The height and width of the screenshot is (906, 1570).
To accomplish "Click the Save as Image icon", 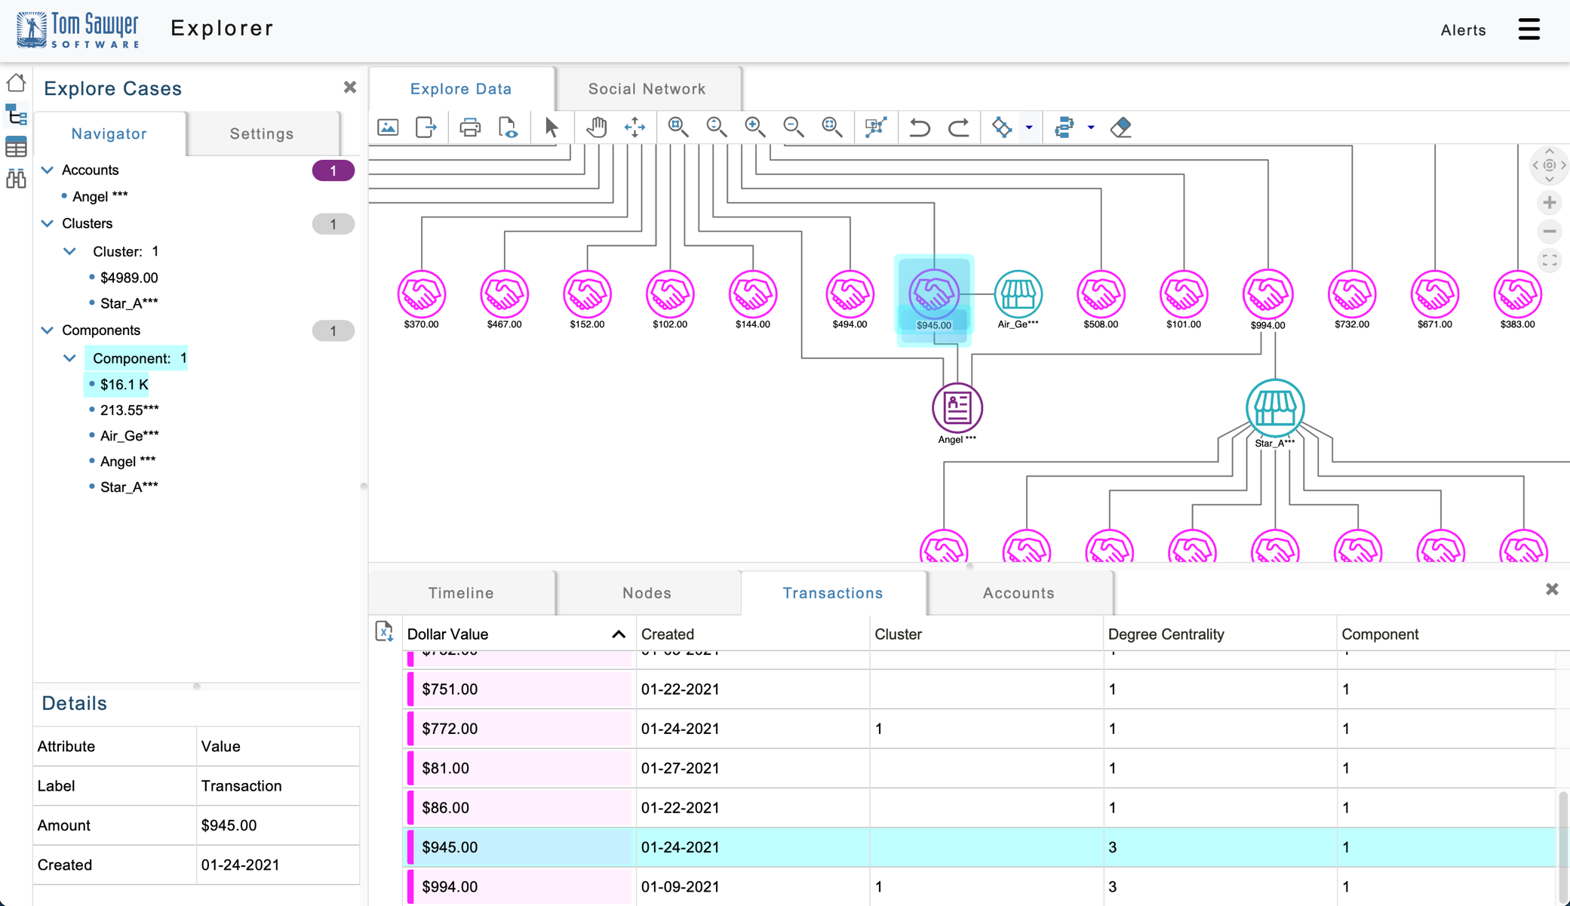I will [388, 127].
